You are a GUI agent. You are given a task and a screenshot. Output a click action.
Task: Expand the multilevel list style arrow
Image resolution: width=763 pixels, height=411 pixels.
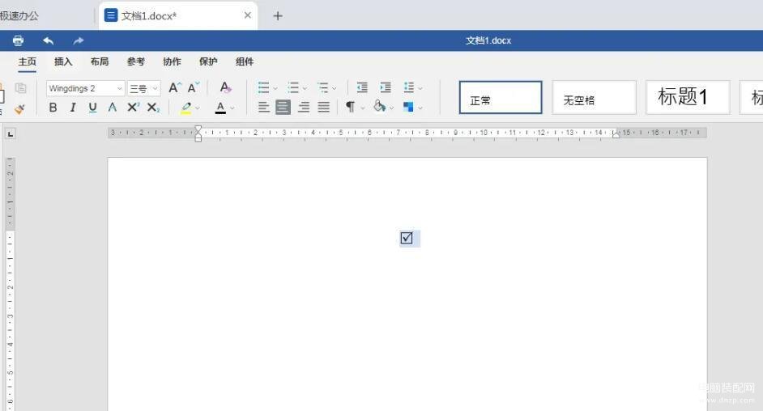coord(335,89)
